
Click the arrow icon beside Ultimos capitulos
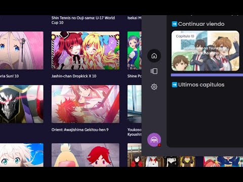[x=175, y=84]
